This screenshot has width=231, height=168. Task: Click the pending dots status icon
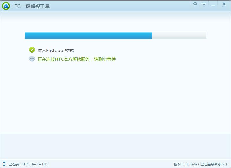32,59
